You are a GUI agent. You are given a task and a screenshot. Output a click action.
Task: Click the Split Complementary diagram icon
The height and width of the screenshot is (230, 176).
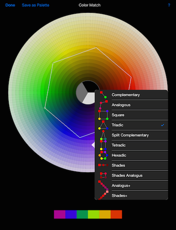click(103, 135)
